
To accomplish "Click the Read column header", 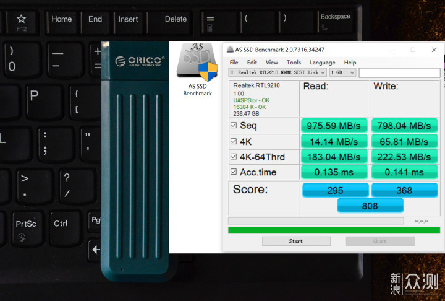I will click(x=316, y=86).
